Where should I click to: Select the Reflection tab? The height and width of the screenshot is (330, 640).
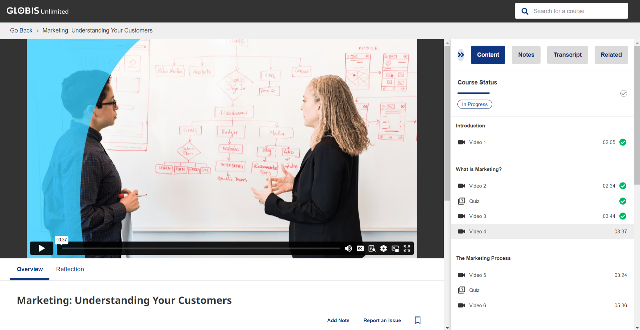click(x=70, y=269)
